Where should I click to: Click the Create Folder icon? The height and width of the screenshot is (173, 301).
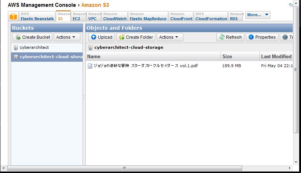(x=122, y=37)
